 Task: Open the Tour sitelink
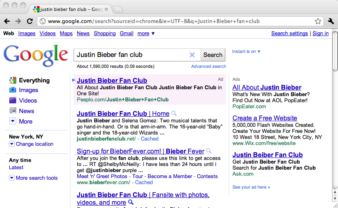click(137, 176)
